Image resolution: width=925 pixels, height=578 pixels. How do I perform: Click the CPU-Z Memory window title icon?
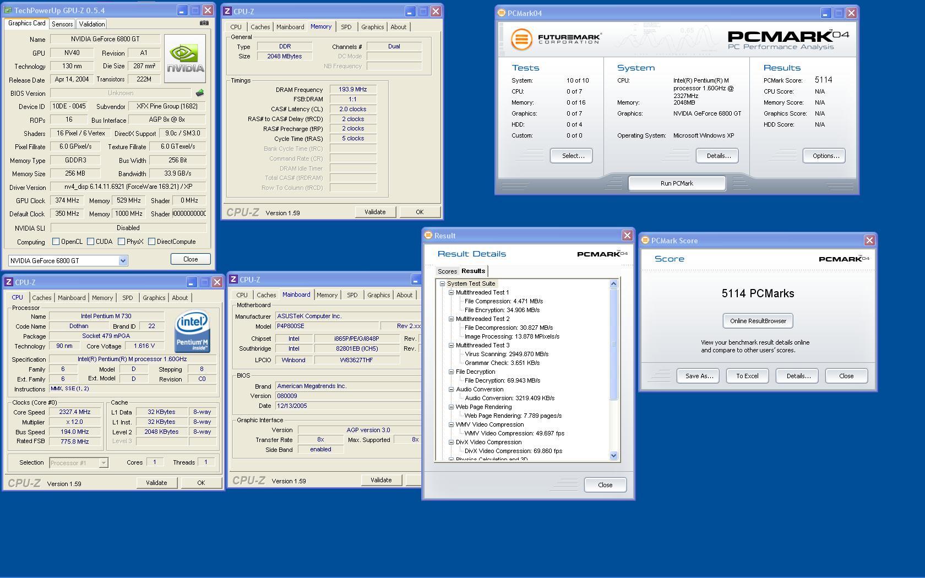tap(228, 11)
